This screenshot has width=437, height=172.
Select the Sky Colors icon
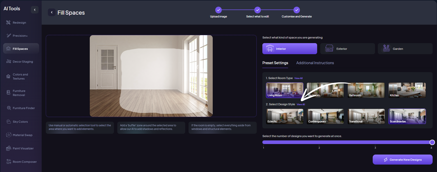coord(8,122)
